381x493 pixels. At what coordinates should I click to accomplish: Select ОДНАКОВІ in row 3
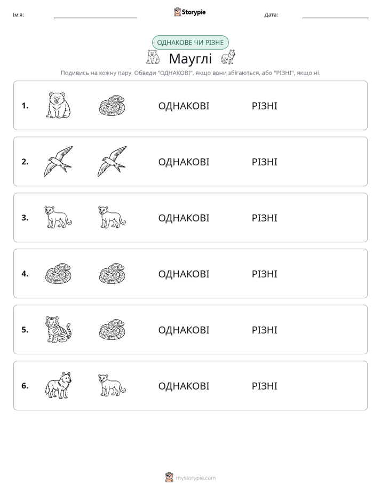(184, 218)
